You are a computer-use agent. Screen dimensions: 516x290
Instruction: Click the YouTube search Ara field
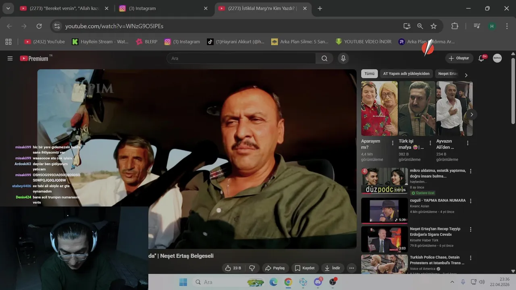tap(241, 58)
